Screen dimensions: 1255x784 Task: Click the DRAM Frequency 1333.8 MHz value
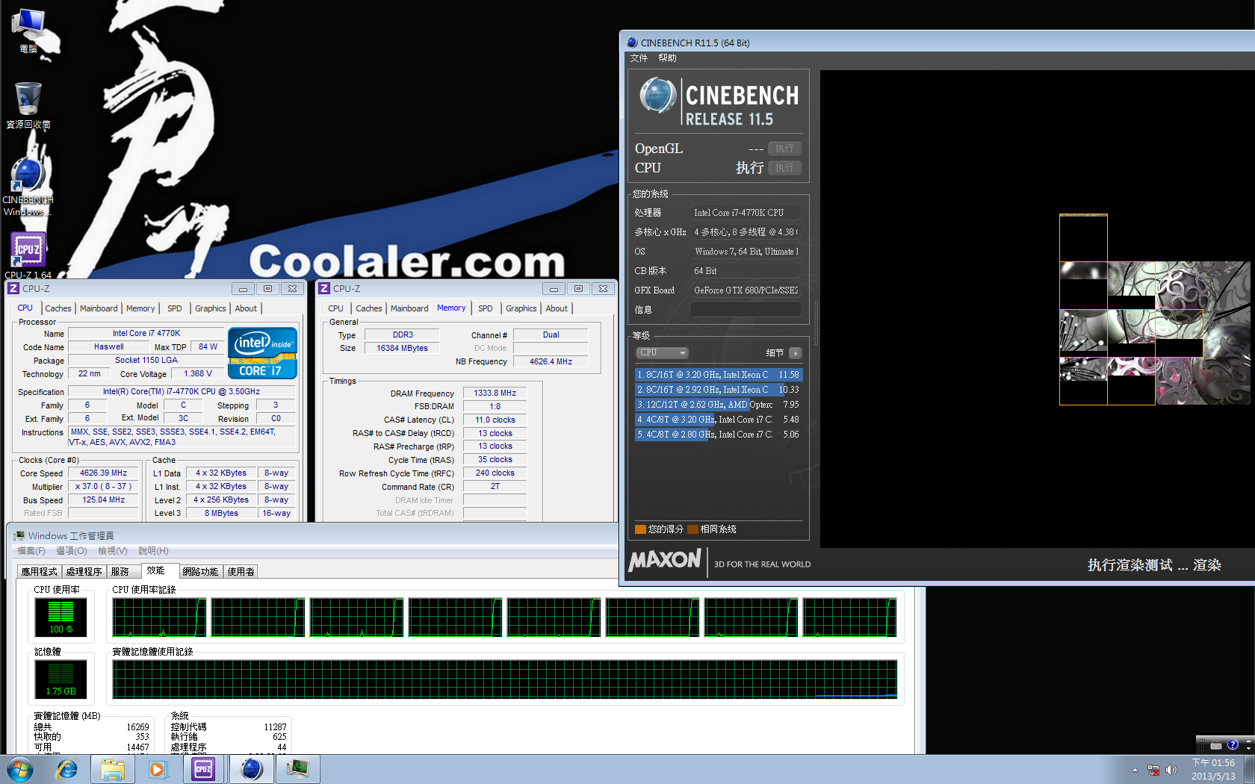point(495,393)
